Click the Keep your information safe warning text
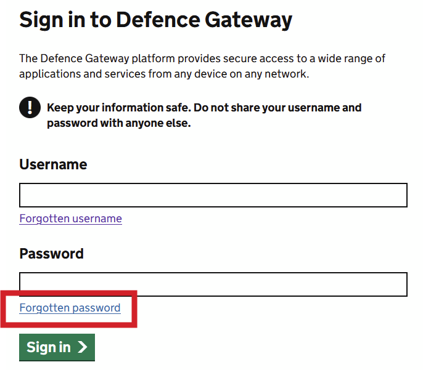The image size is (423, 370). click(203, 108)
